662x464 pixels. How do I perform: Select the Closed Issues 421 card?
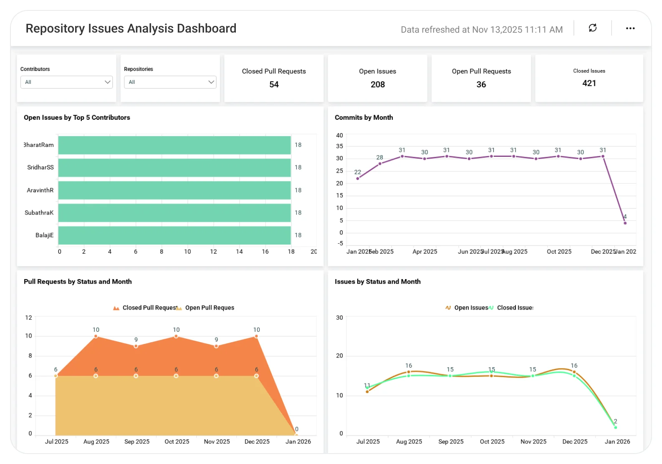(x=589, y=78)
